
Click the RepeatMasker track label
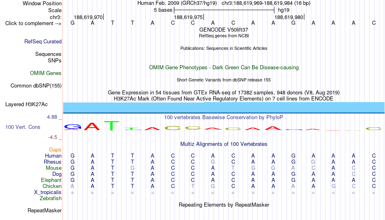[x=45, y=210]
